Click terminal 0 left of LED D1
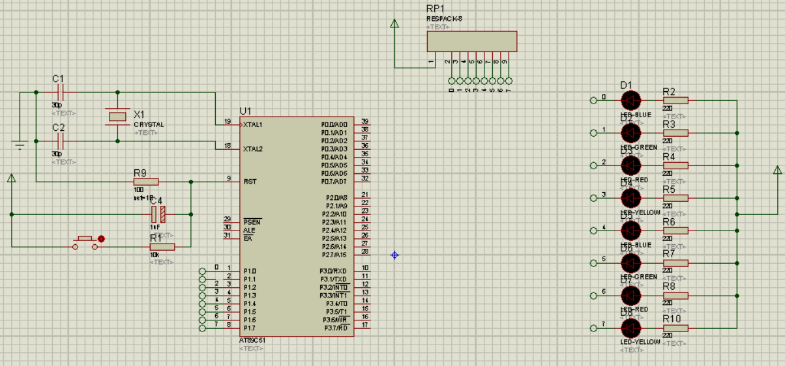 tap(593, 100)
